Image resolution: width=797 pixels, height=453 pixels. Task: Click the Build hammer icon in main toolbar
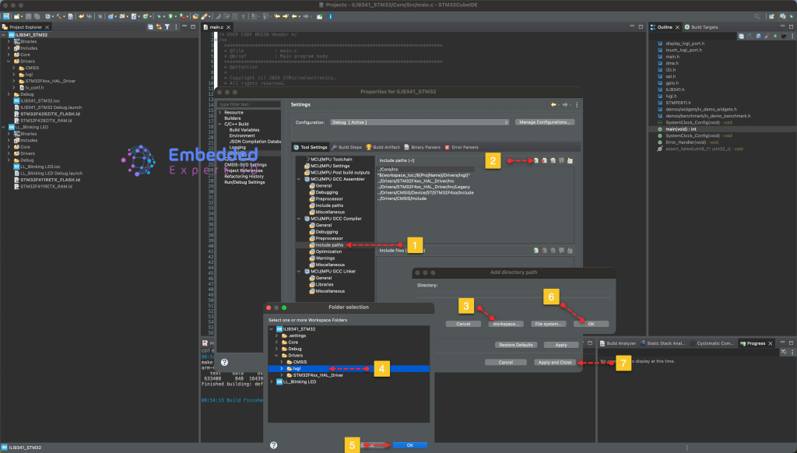click(60, 16)
